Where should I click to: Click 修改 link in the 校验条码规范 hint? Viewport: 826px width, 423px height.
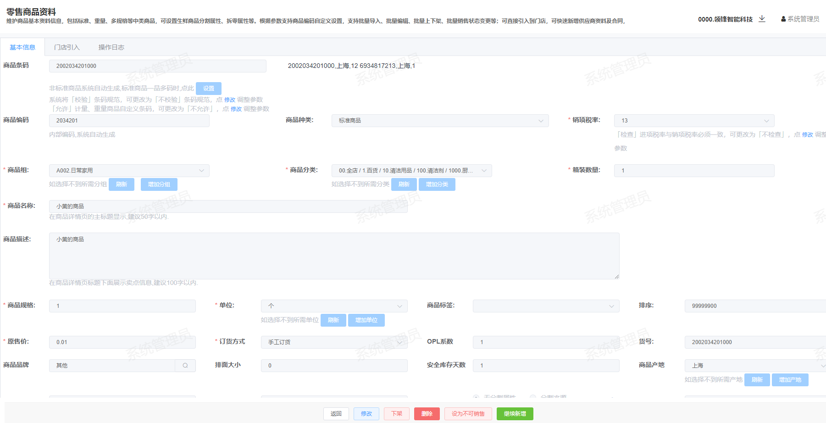coord(230,100)
